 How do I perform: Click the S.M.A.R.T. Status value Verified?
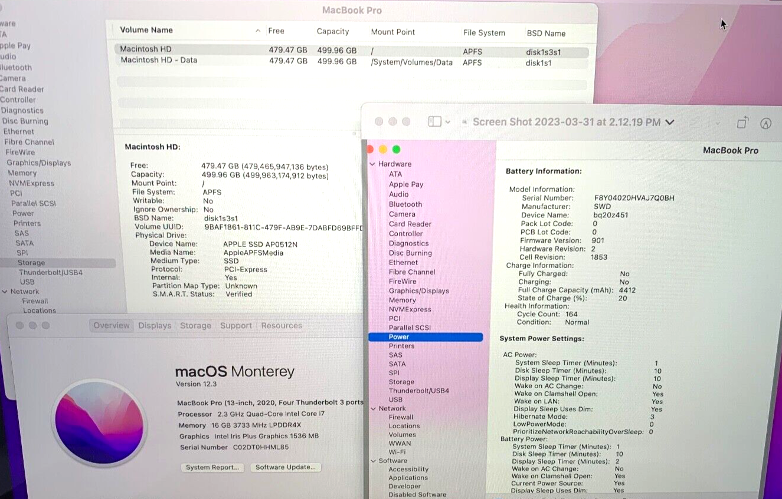click(x=238, y=294)
